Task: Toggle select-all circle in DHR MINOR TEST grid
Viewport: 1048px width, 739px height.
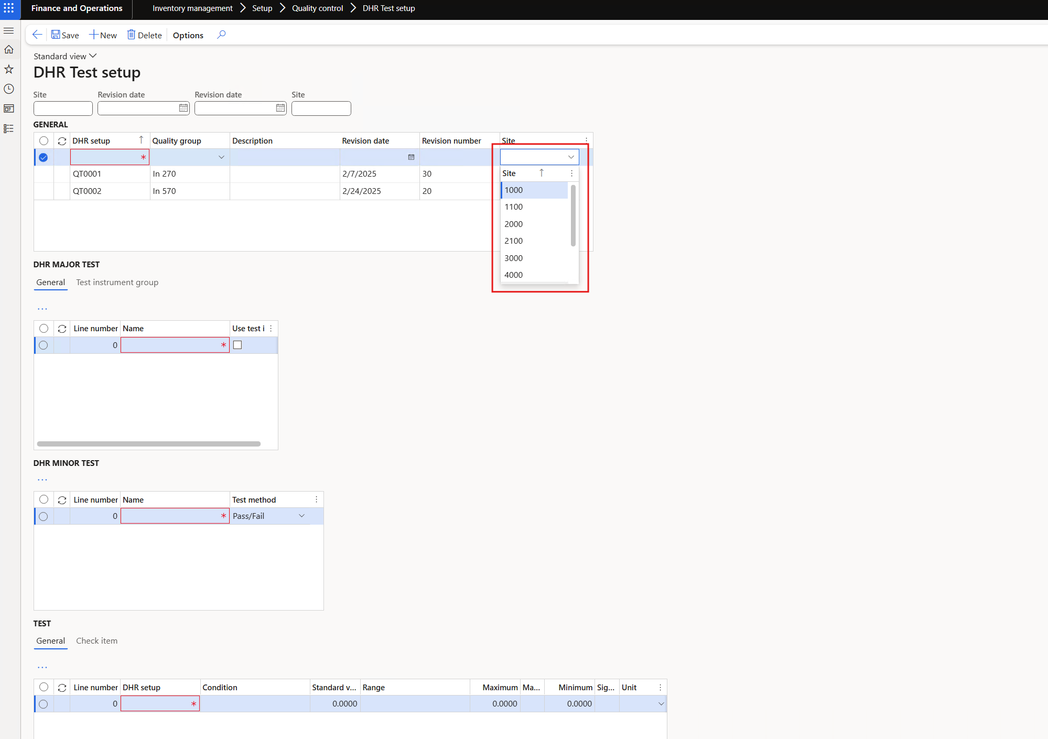Action: click(44, 499)
